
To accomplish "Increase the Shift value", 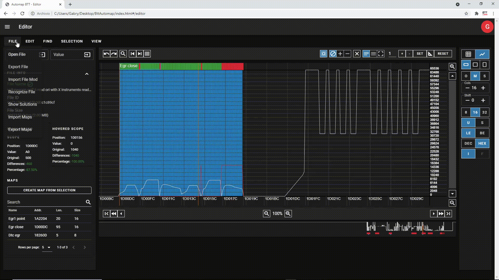I will (x=483, y=100).
